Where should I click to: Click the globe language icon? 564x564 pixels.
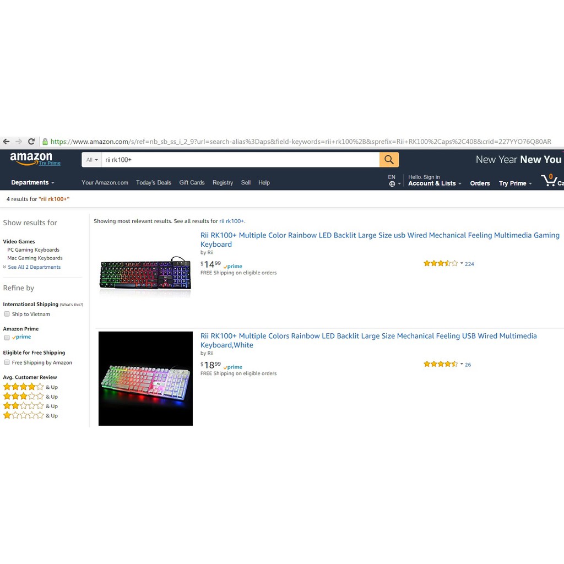(392, 184)
